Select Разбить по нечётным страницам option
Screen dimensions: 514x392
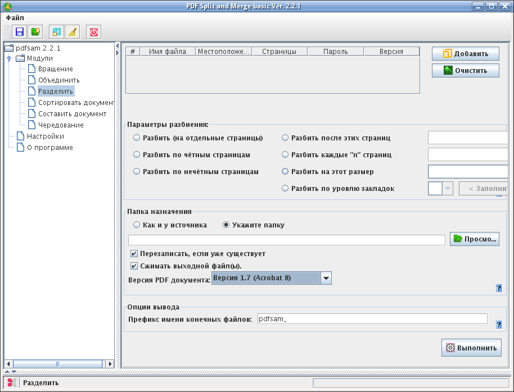137,172
